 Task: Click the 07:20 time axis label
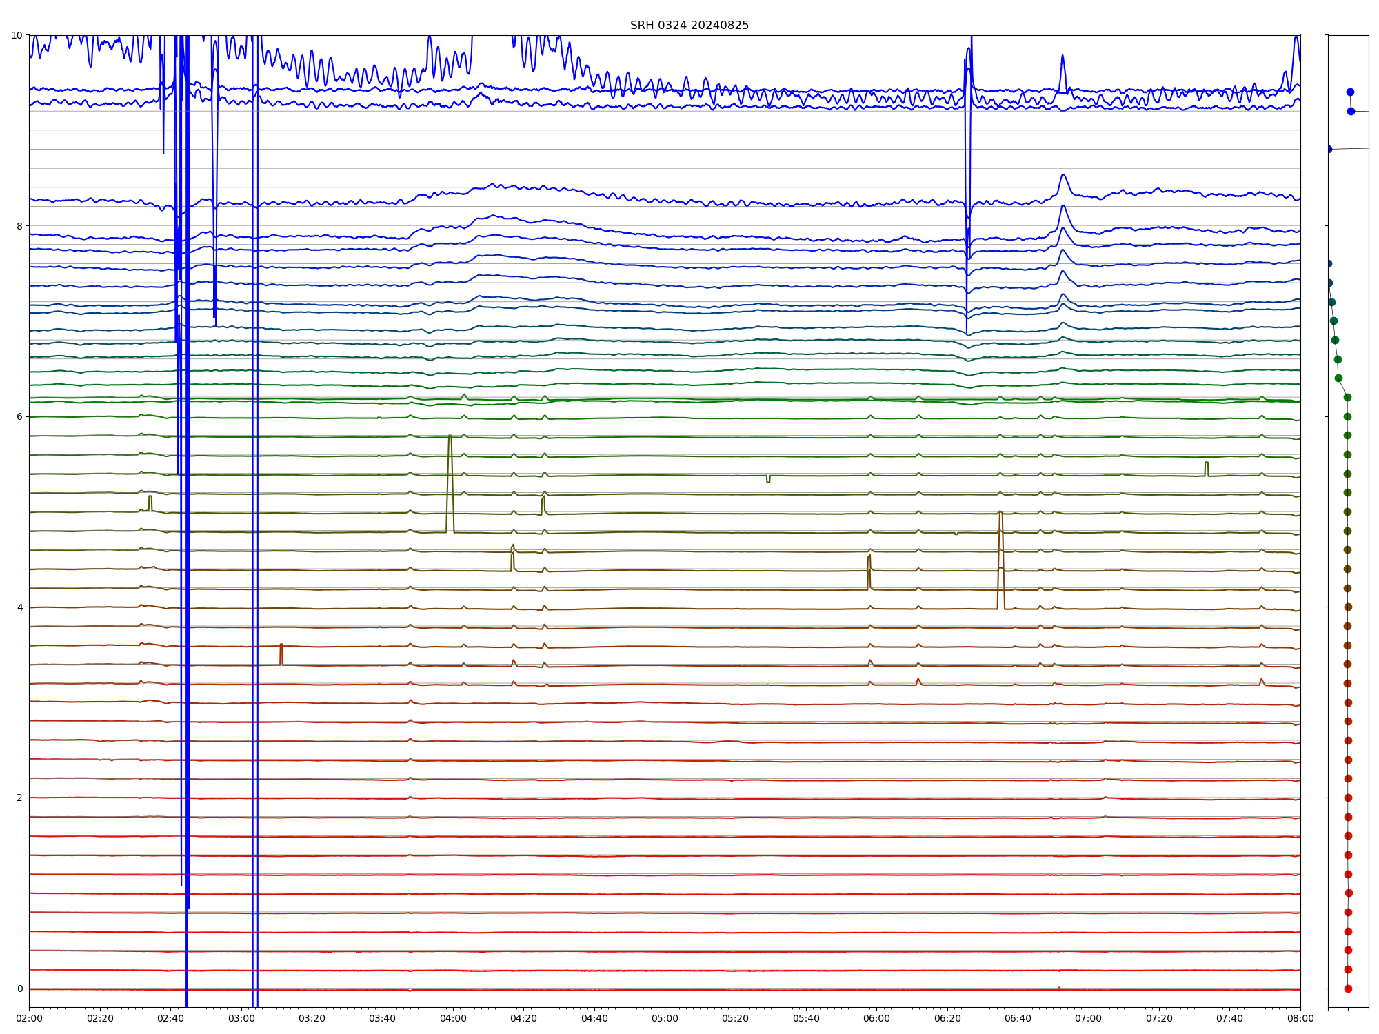click(1159, 1018)
